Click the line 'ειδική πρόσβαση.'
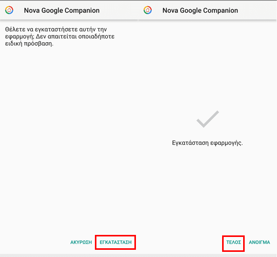This screenshot has height=257, width=277. click(x=29, y=44)
